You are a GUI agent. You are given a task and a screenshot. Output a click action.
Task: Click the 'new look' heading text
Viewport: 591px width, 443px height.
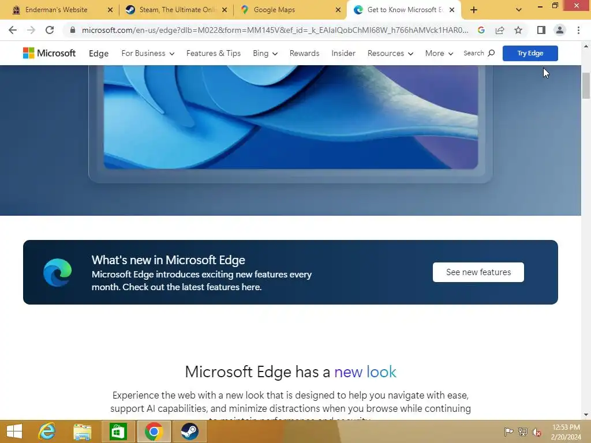[365, 372]
